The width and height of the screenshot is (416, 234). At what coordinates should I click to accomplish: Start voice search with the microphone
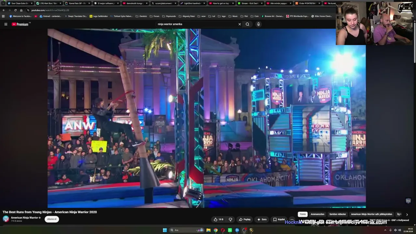(x=258, y=24)
